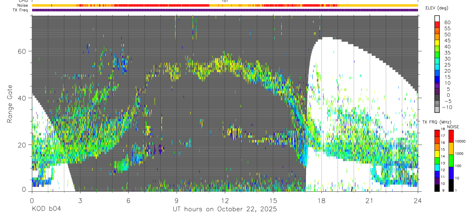The width and height of the screenshot is (470, 217).
Task: Click the white top segment of ELEV bar
Action: (x=438, y=19)
